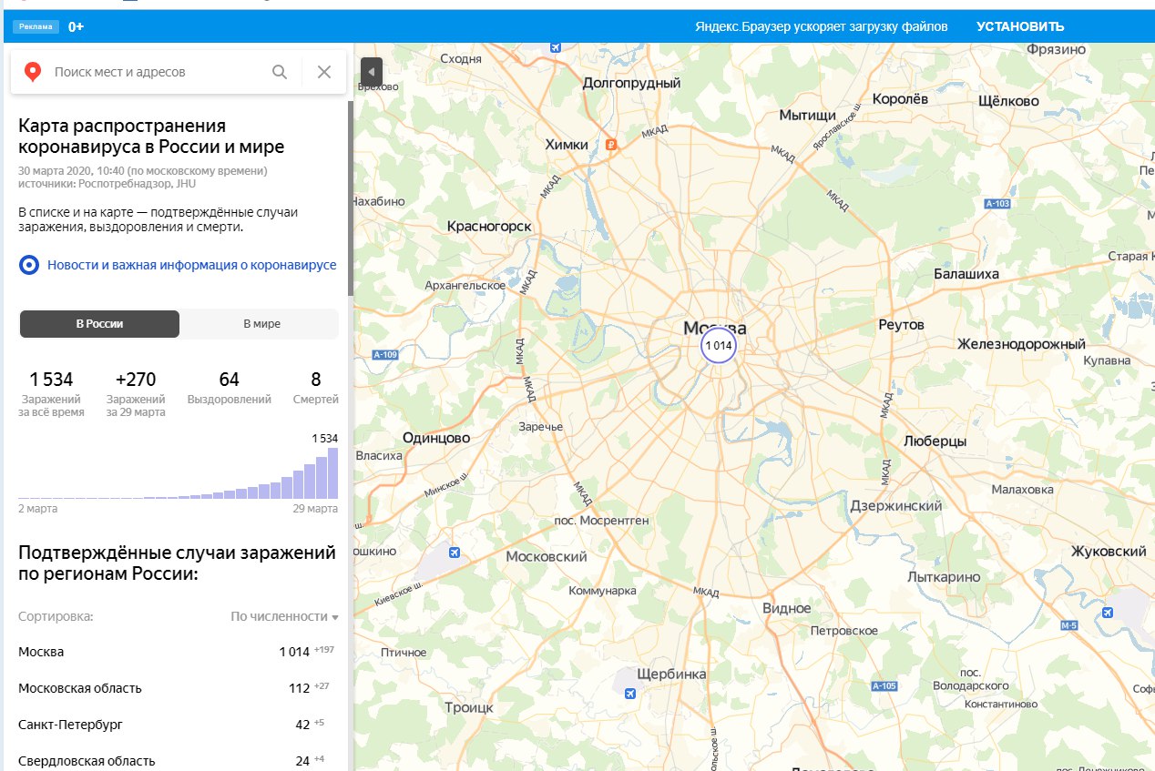This screenshot has height=771, width=1155.
Task: Click the search magnifier icon
Action: 280,72
